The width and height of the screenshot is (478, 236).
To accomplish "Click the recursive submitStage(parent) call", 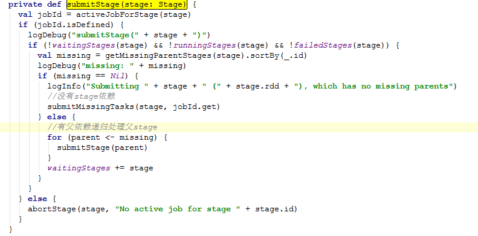I will point(102,147).
